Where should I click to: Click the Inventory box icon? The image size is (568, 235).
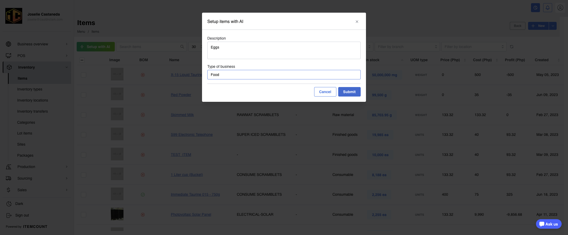[x=9, y=67]
